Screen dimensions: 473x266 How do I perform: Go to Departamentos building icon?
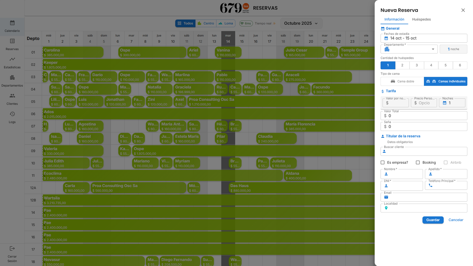point(12,78)
